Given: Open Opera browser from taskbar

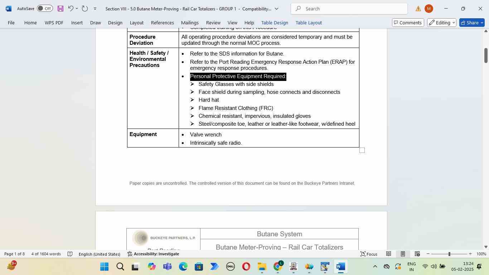Looking at the screenshot, I should tap(246, 267).
